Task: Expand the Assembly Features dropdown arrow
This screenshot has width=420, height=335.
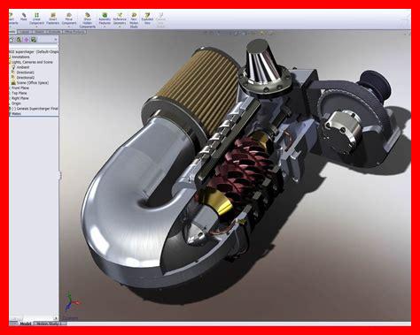Action: pyautogui.click(x=105, y=27)
